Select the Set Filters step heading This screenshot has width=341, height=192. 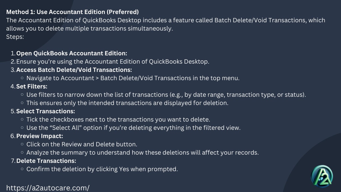point(32,86)
